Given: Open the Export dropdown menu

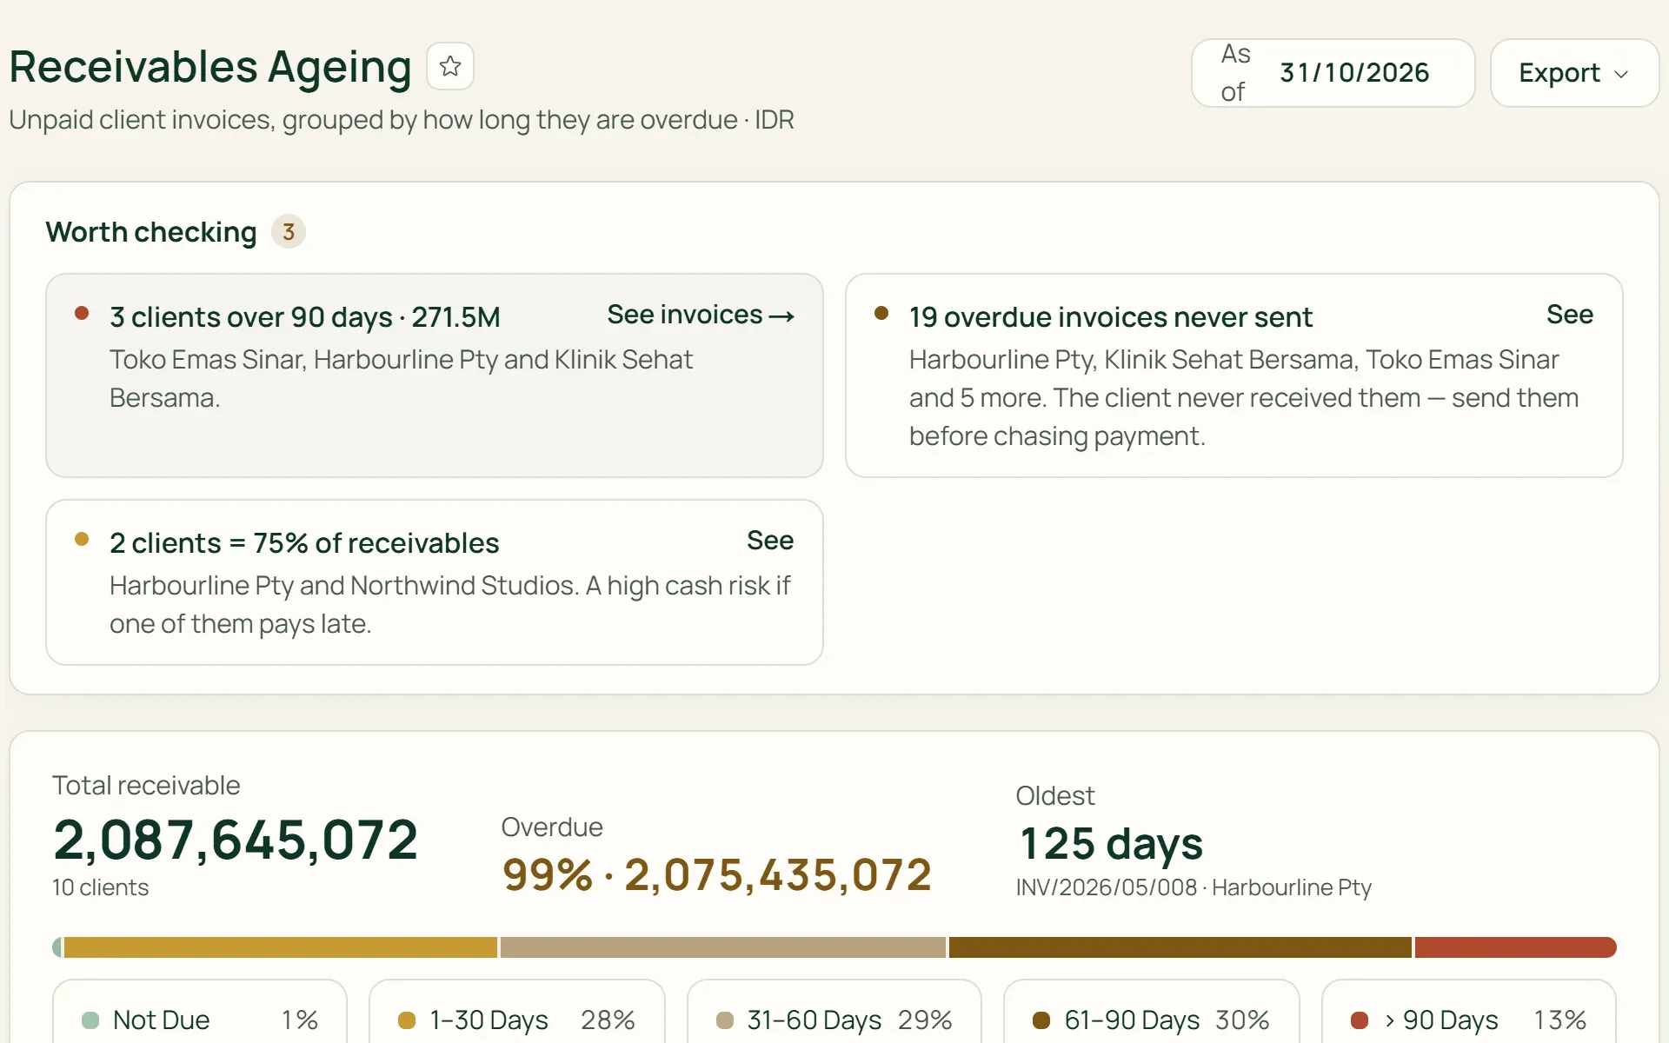Looking at the screenshot, I should [x=1574, y=73].
